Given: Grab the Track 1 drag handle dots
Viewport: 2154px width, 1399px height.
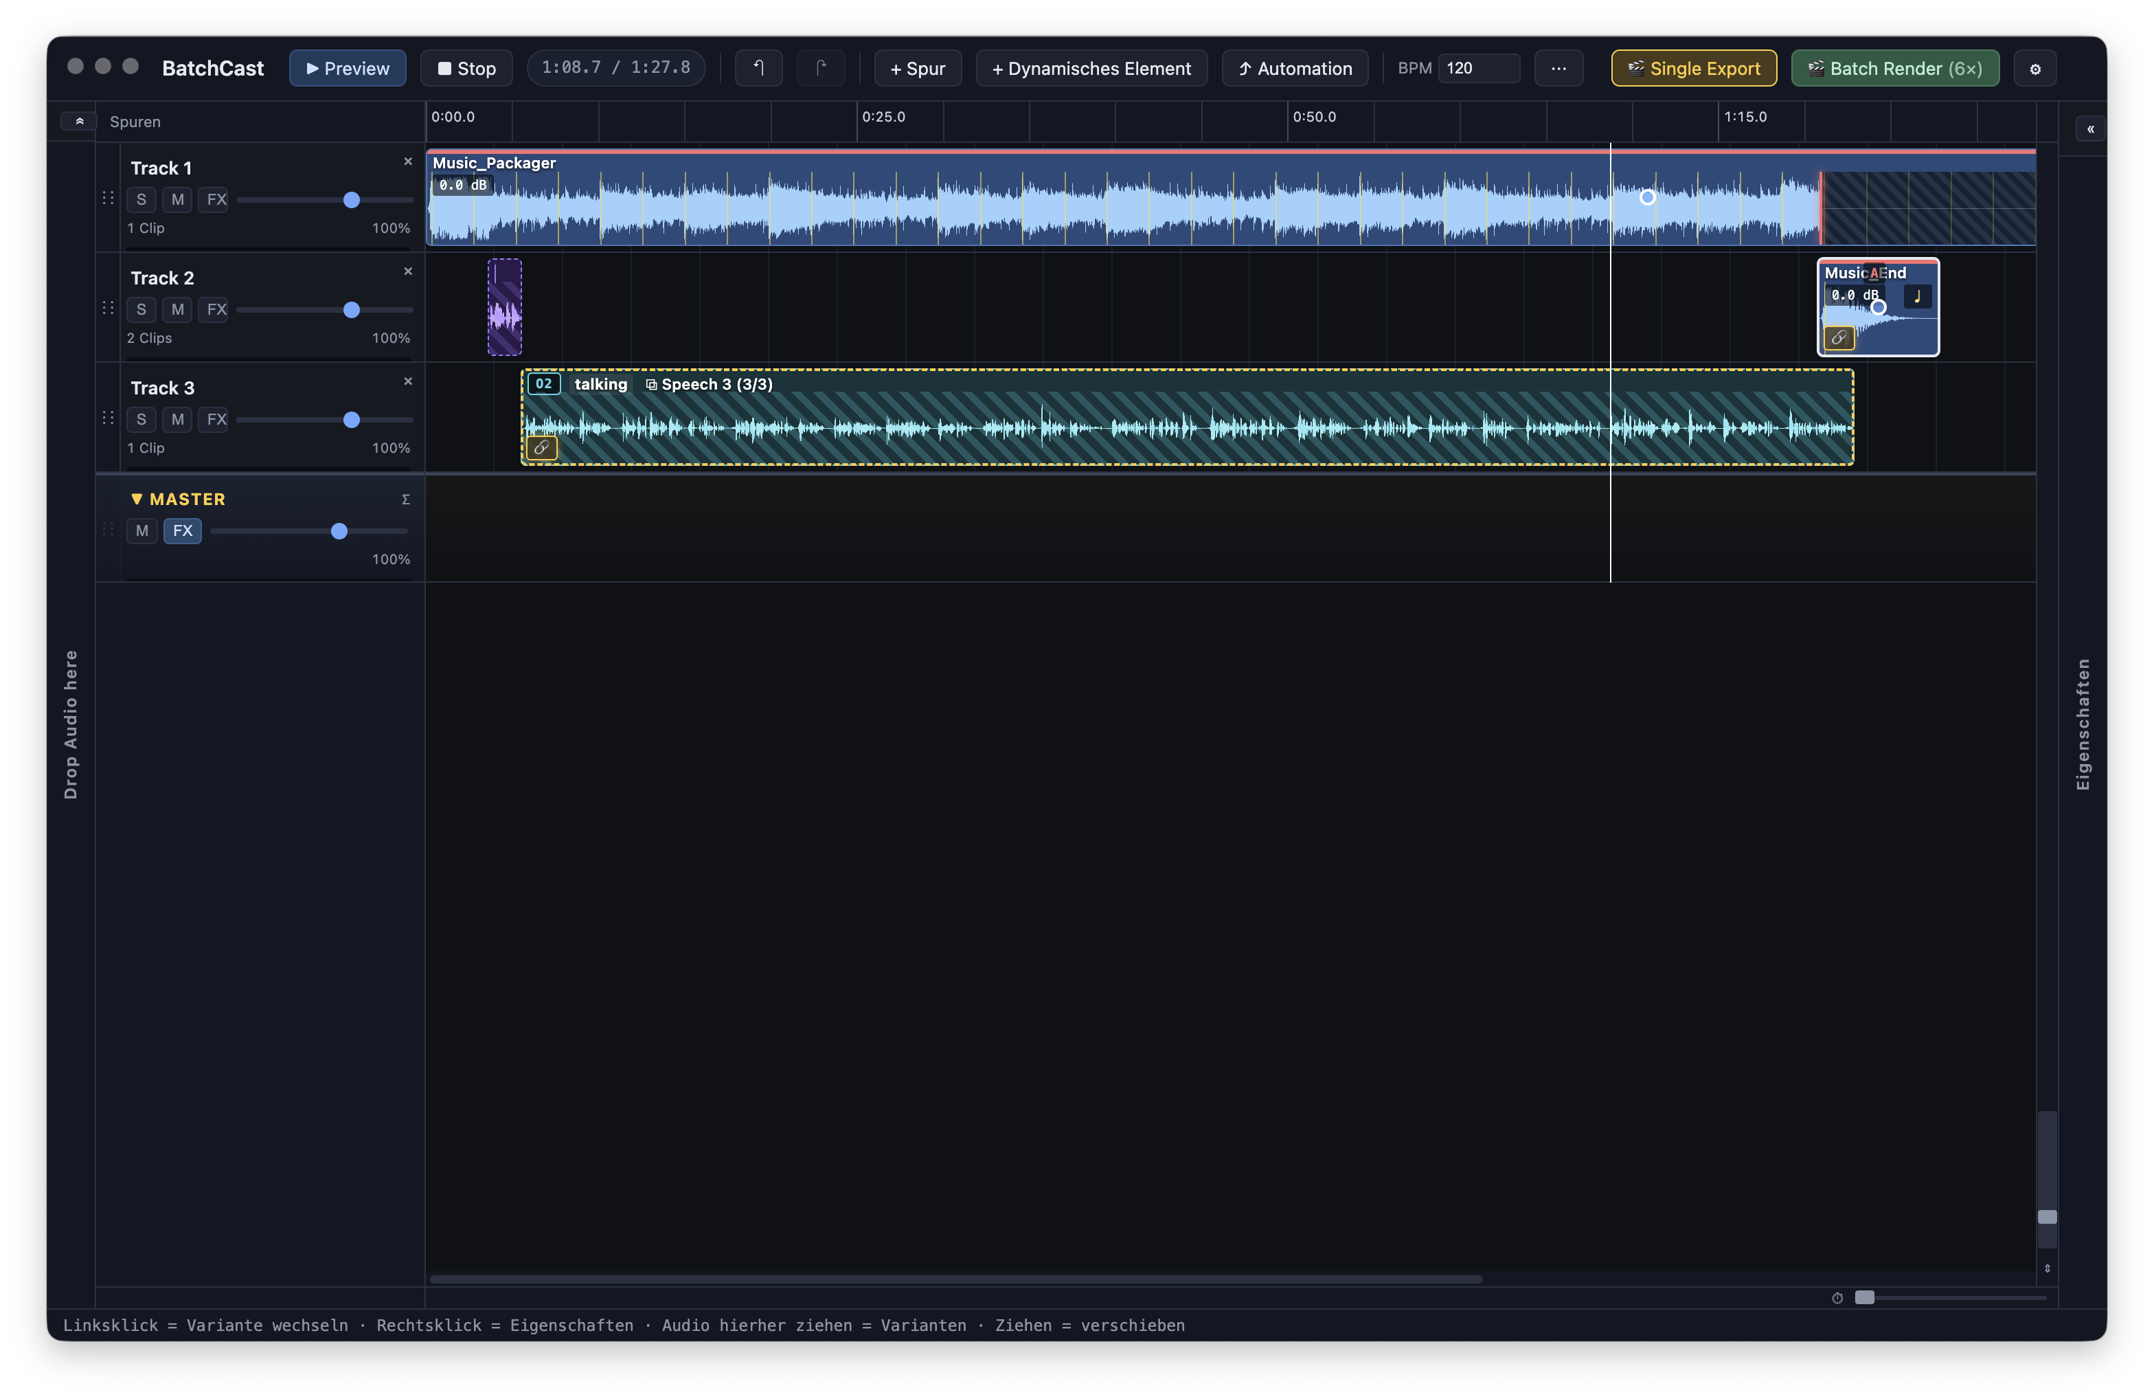Looking at the screenshot, I should [x=108, y=197].
